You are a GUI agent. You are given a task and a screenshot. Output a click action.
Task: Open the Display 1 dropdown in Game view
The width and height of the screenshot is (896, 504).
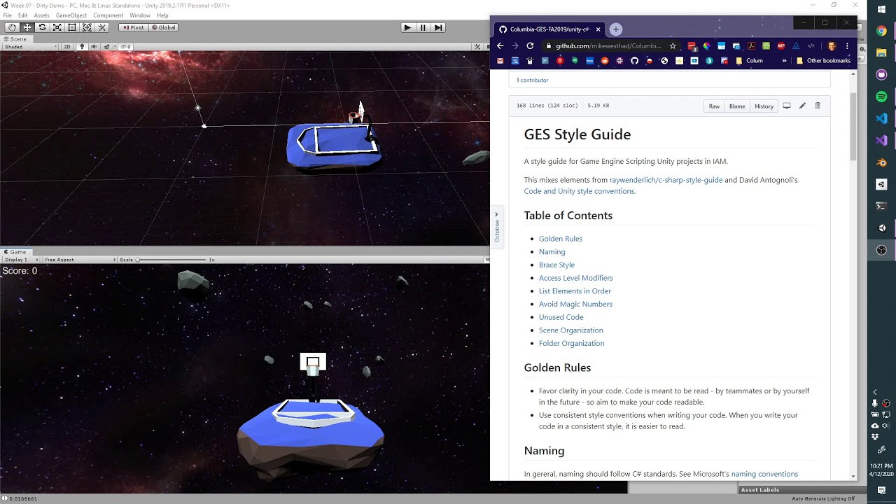[21, 260]
